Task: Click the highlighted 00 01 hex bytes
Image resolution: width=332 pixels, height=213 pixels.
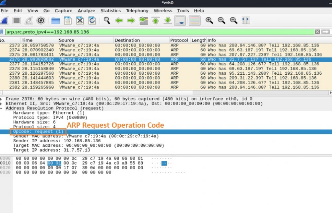Action: 54,163
